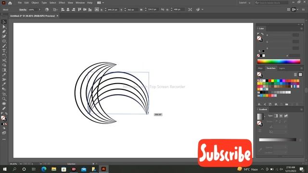Image resolution: width=308 pixels, height=173 pixels.
Task: Select the Gradient tool in toolbar
Action: coord(4,70)
